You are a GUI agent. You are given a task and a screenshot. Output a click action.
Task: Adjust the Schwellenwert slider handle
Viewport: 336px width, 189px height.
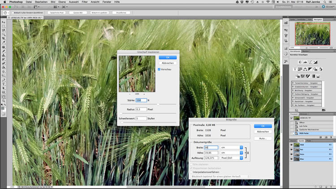(x=122, y=122)
